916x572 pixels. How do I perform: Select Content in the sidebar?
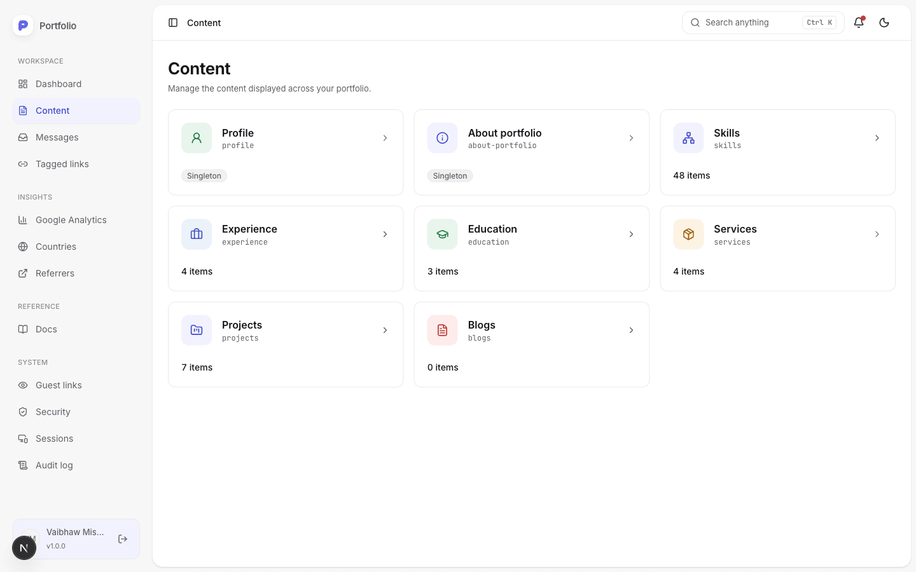point(76,111)
